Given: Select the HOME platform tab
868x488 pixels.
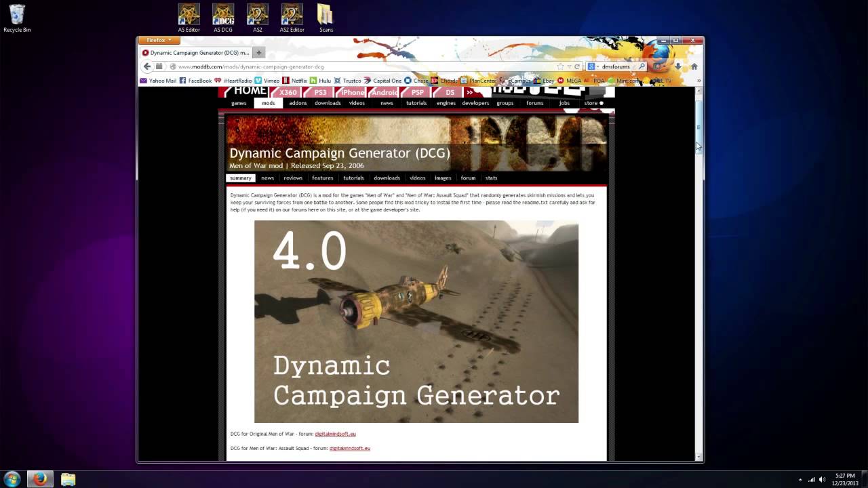Looking at the screenshot, I should click(248, 91).
